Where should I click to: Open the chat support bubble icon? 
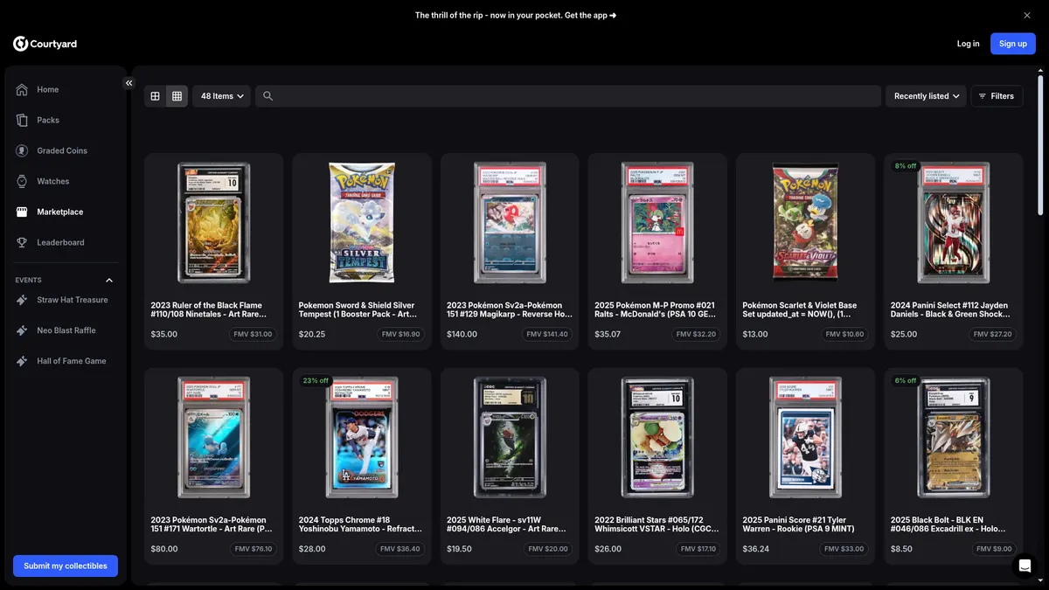1025,566
